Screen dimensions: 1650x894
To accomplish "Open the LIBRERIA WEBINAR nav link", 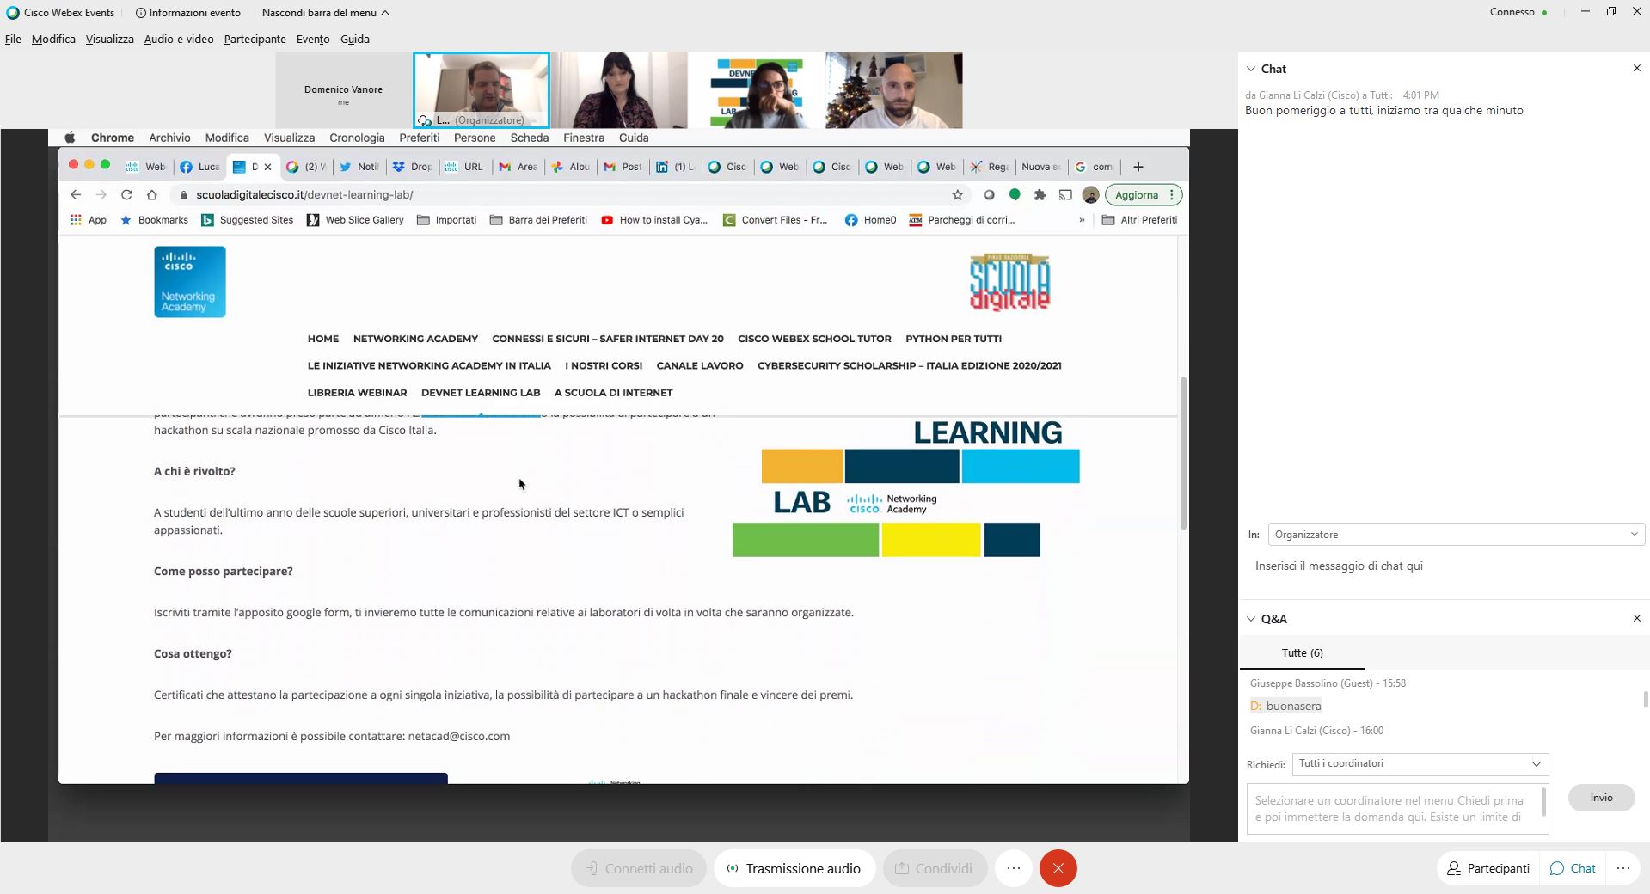I will (x=357, y=393).
